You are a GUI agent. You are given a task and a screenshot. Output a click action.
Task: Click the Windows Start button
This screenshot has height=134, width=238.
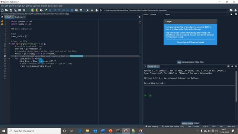pyautogui.click(x=4, y=131)
